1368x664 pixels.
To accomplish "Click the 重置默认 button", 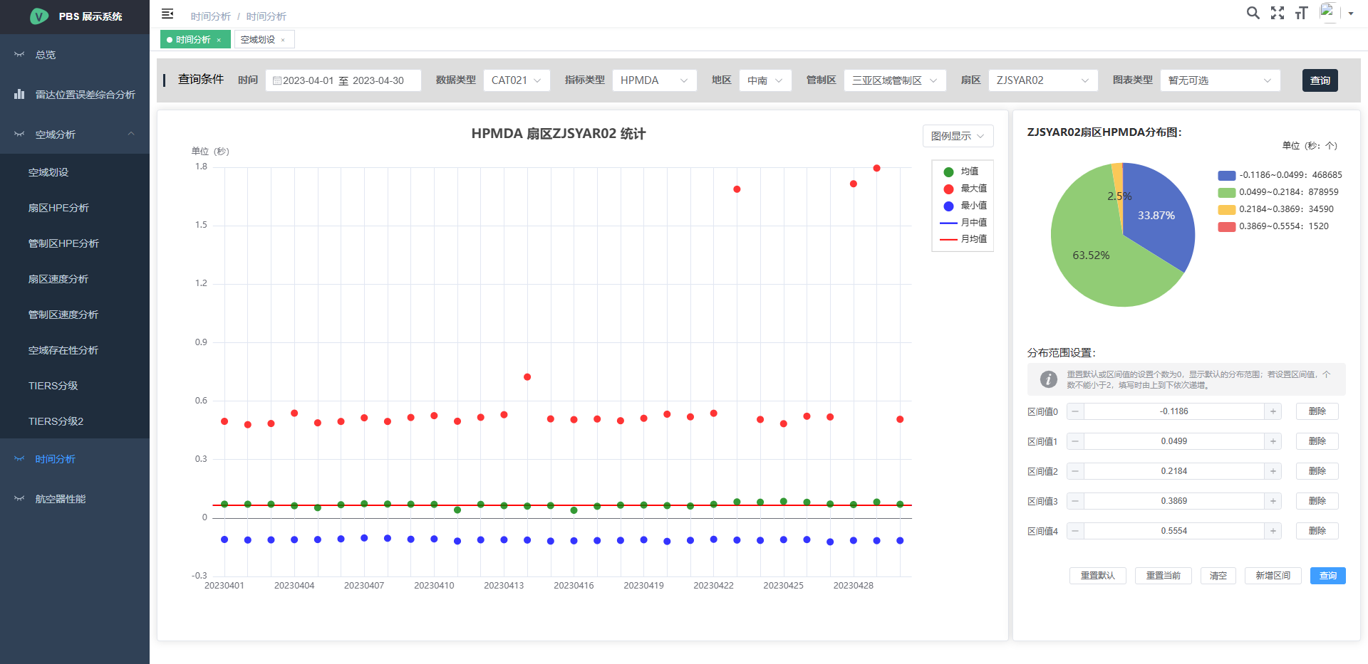I will pyautogui.click(x=1097, y=576).
